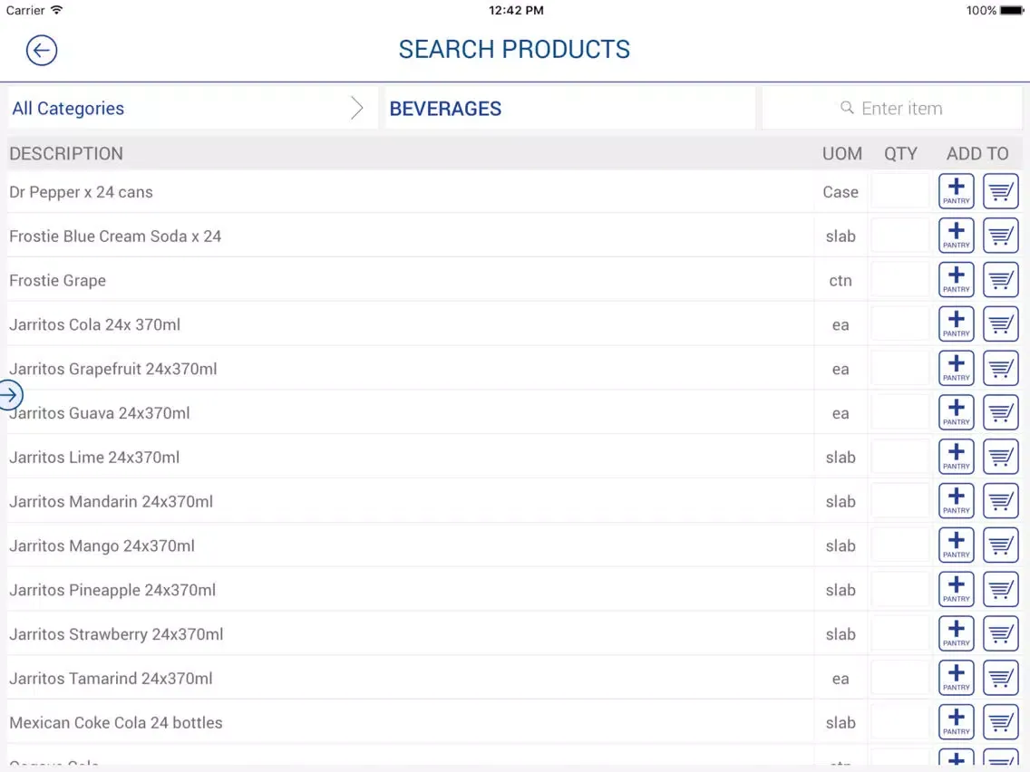Open the All Categories selector

point(192,108)
